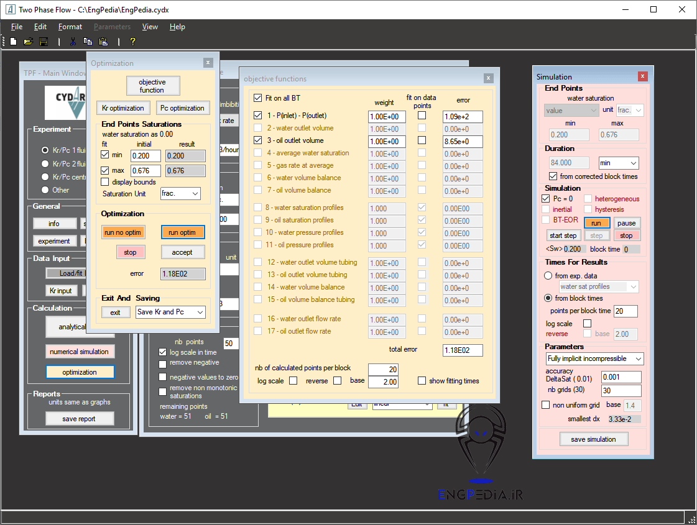The height and width of the screenshot is (525, 697).
Task: Click the Save floppy disk icon
Action: pos(44,42)
